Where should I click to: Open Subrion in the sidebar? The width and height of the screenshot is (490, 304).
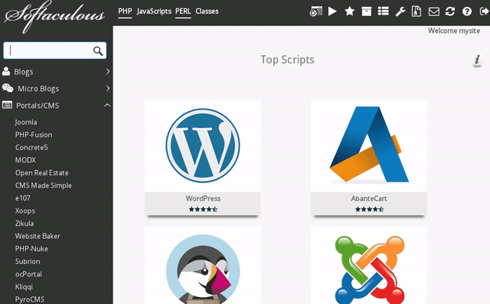(x=28, y=262)
